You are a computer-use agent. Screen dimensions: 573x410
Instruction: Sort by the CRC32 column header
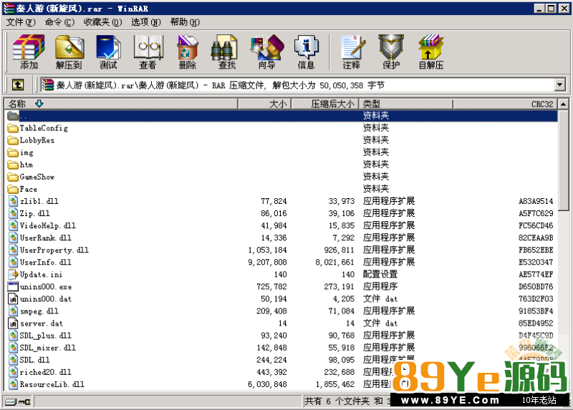(x=505, y=104)
